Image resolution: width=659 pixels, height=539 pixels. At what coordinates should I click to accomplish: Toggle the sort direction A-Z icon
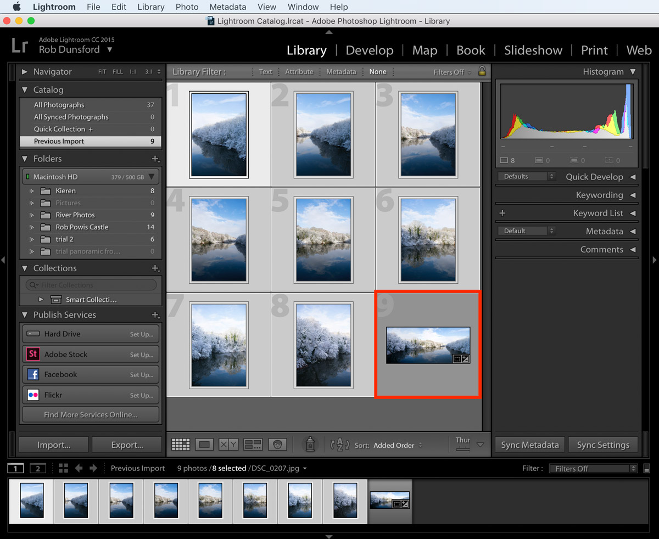[x=340, y=445]
